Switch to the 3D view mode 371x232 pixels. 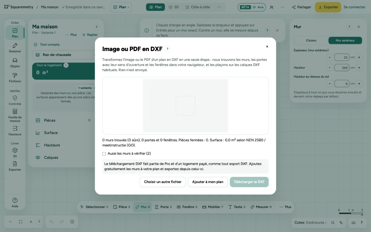coord(174,7)
